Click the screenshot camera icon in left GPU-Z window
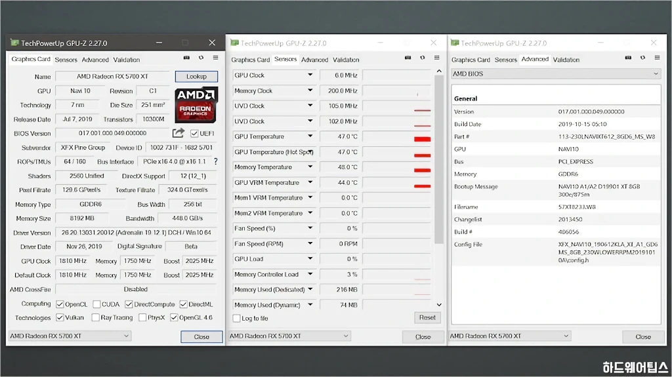Image resolution: width=672 pixels, height=377 pixels. [x=186, y=58]
